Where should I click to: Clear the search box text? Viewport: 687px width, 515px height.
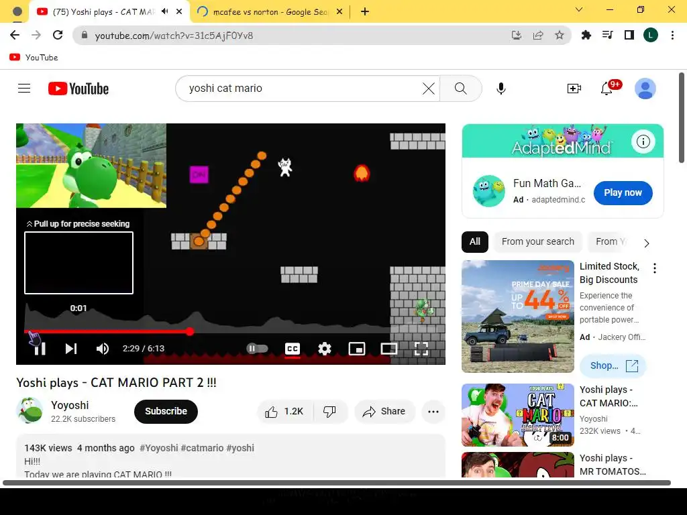coord(429,89)
